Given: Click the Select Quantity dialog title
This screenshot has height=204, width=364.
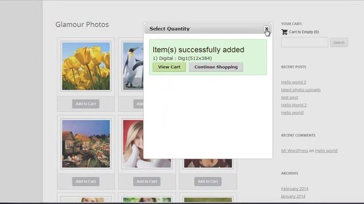Looking at the screenshot, I should tap(169, 29).
